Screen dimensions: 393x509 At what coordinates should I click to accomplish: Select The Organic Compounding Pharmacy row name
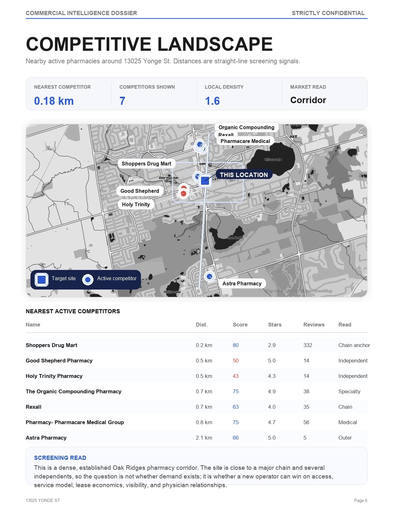74,391
